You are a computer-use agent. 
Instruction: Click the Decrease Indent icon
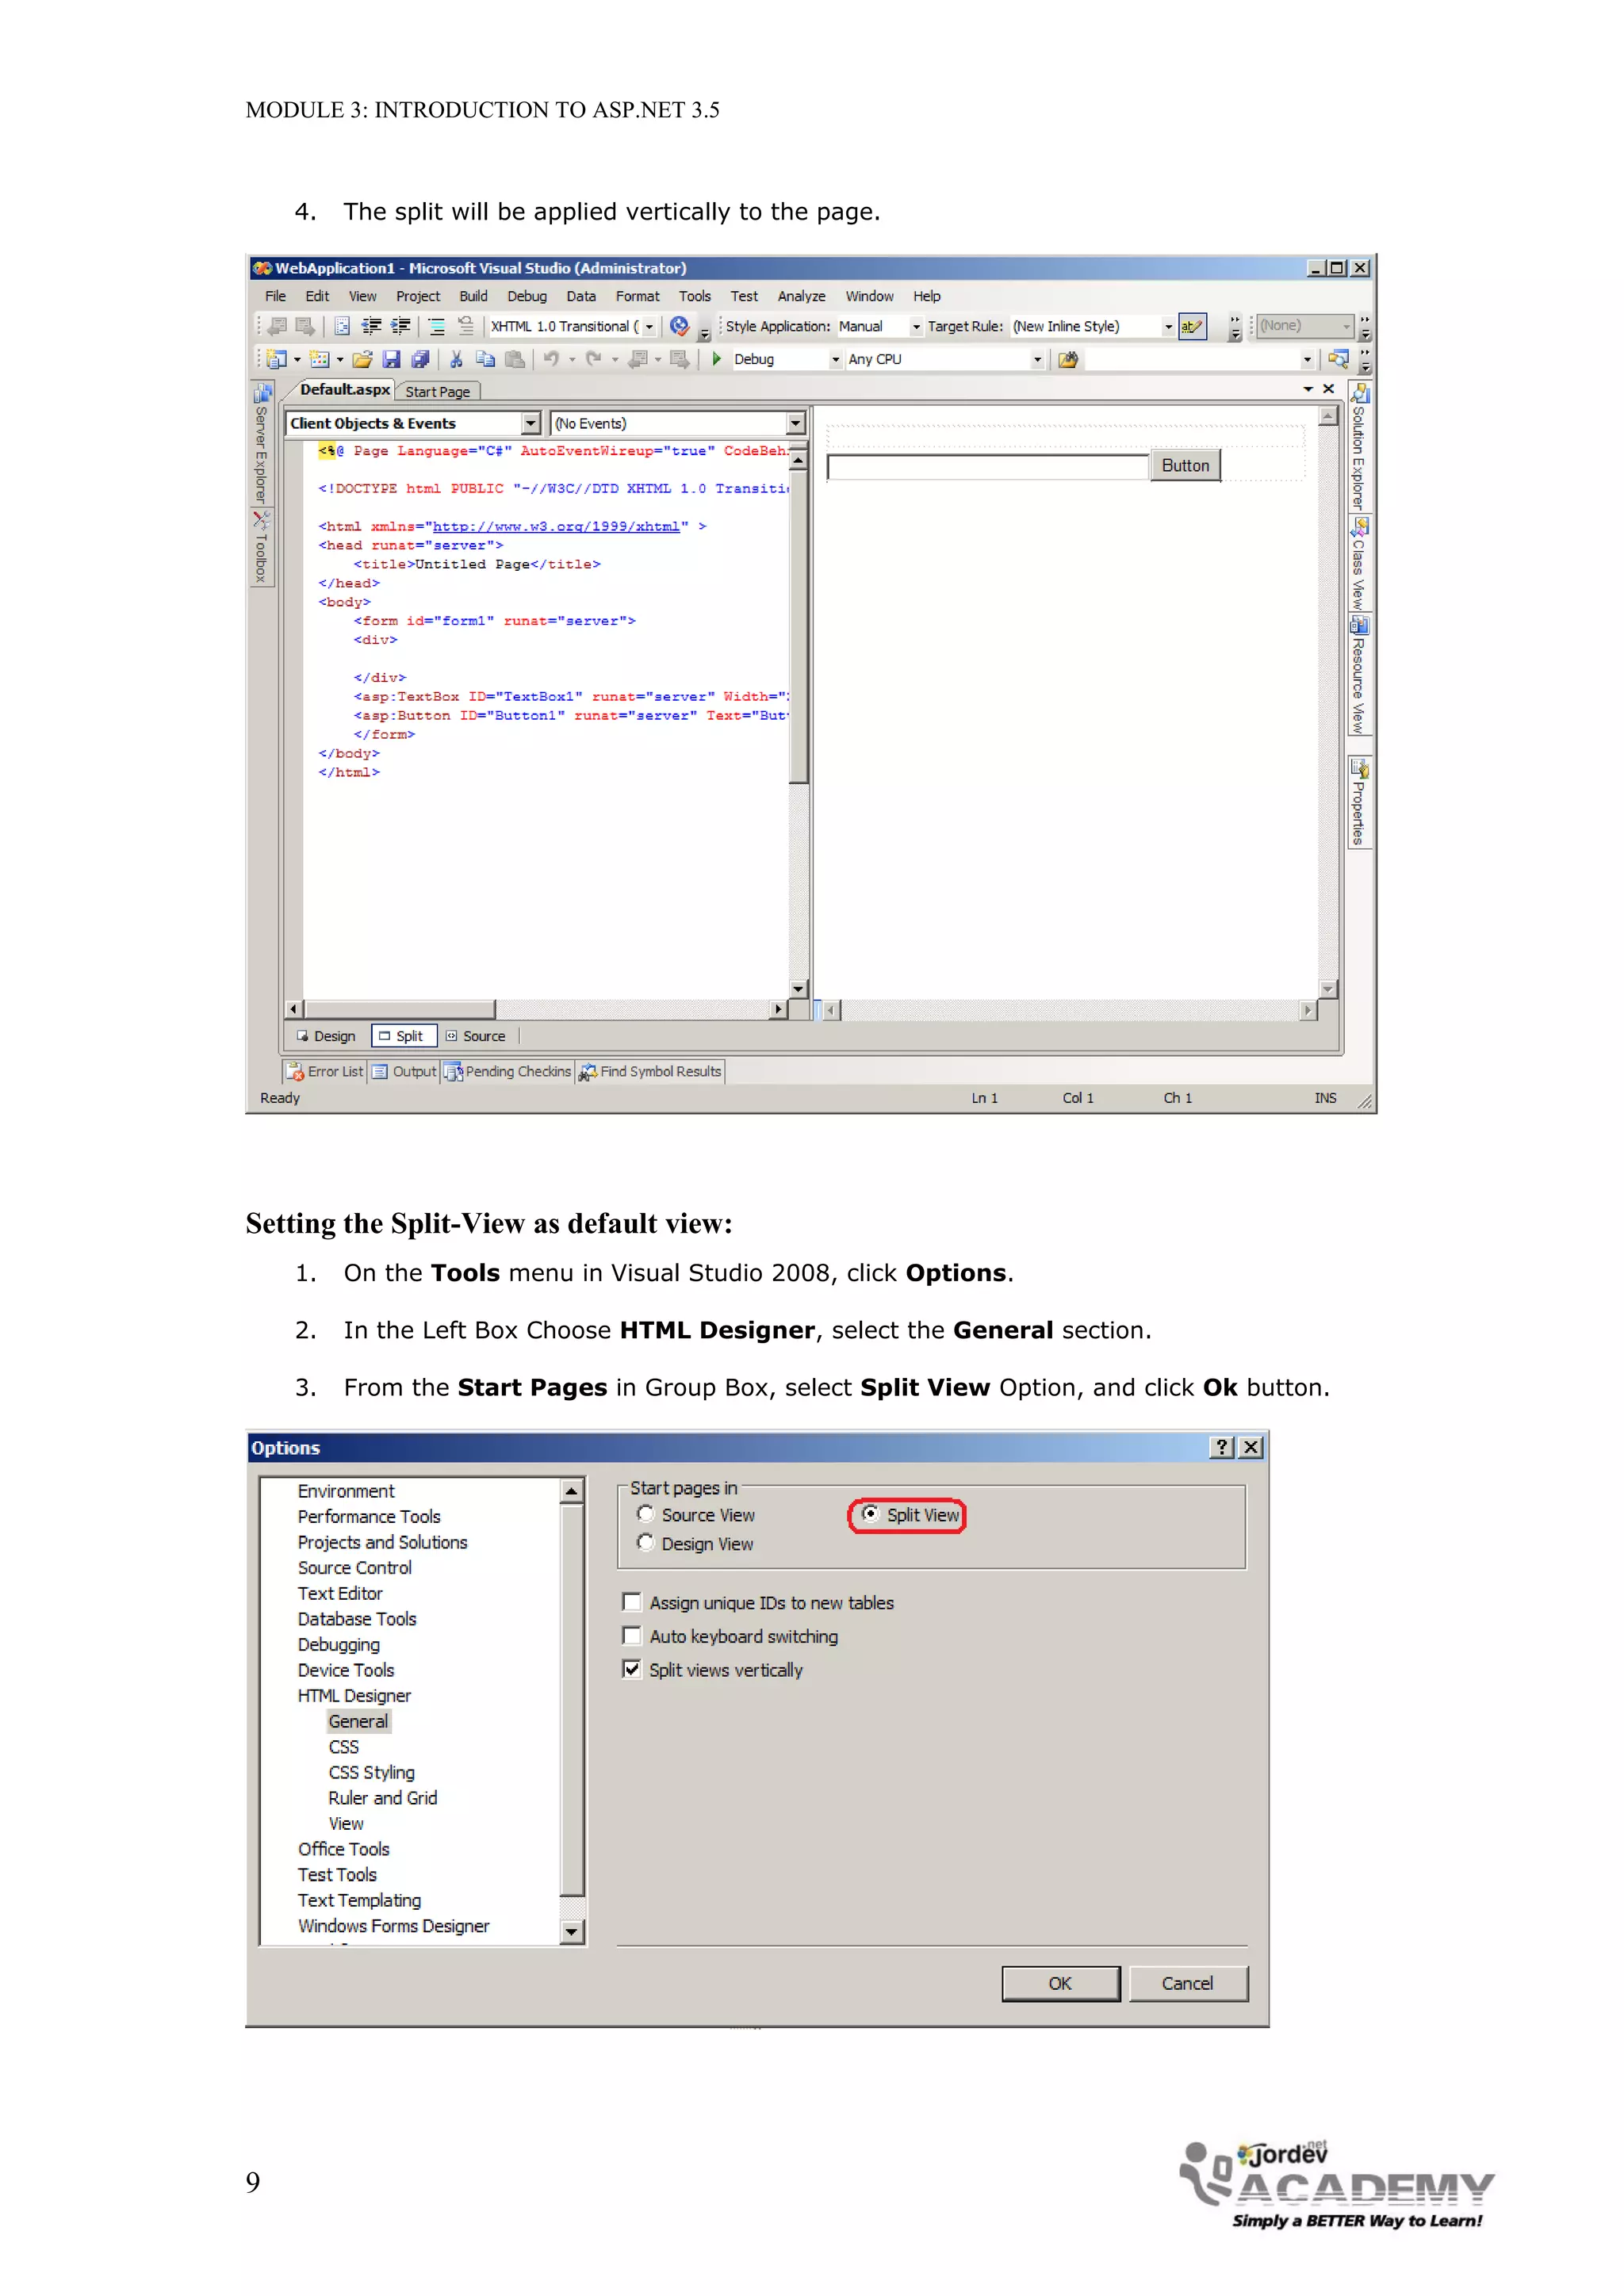[371, 326]
